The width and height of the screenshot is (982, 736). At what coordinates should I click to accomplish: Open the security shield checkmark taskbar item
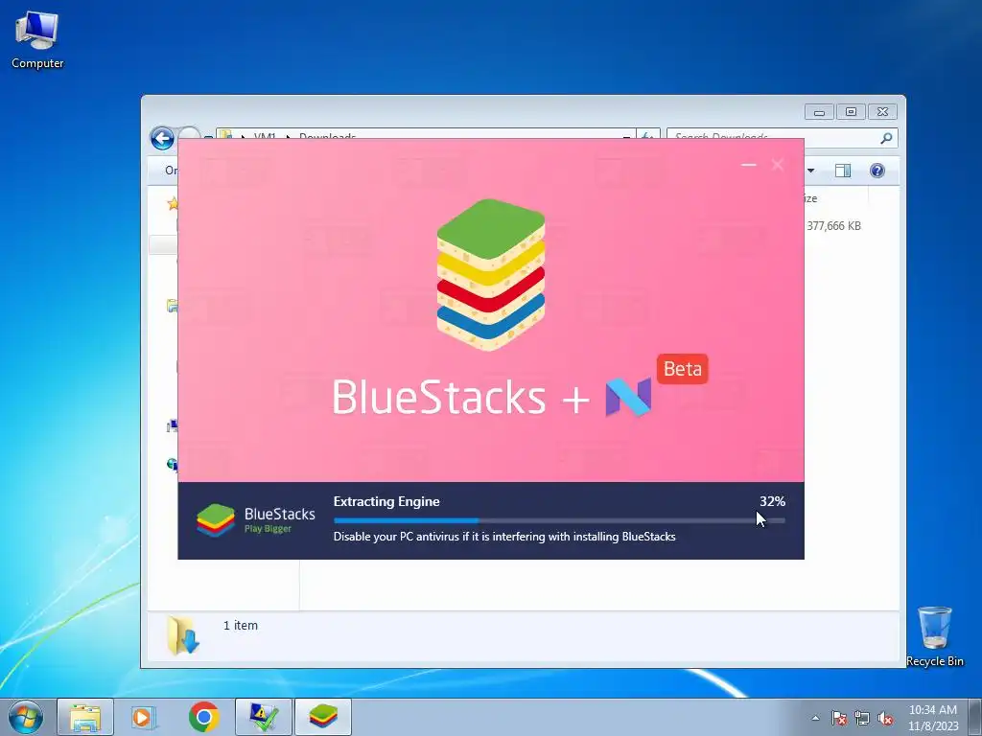click(x=263, y=717)
